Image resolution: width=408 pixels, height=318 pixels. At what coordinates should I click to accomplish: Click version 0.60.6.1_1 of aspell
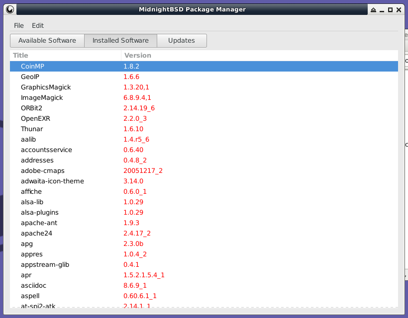click(140, 296)
